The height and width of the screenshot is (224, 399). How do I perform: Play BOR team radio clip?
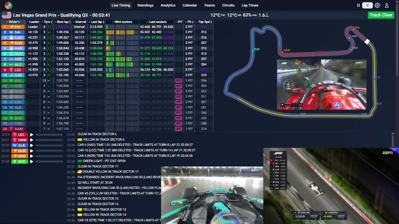31,161
